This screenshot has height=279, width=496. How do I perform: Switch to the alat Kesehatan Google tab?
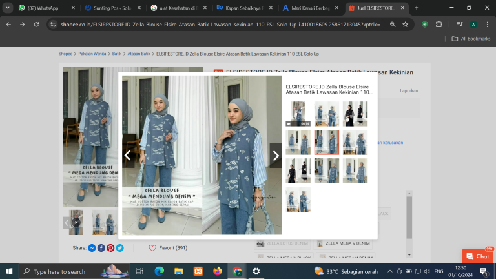tap(178, 8)
